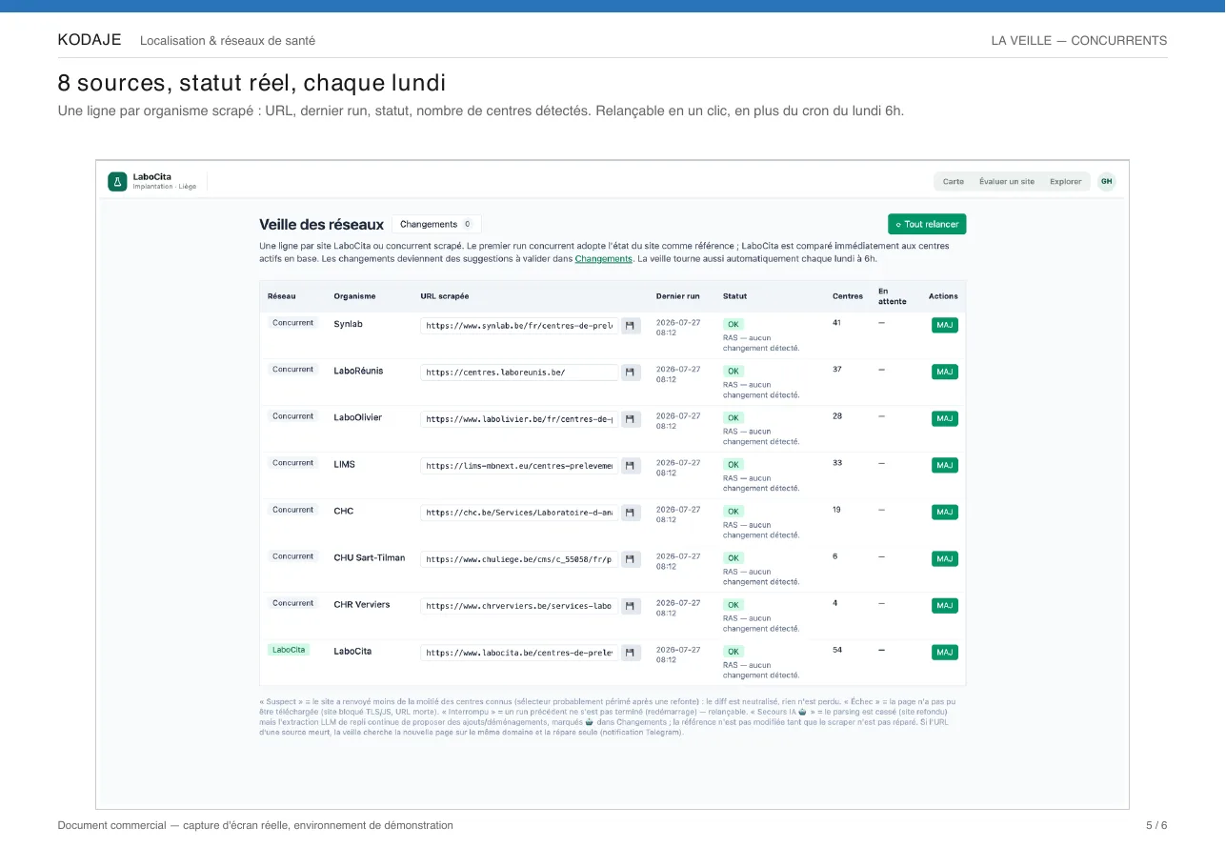Open the Changements counter button
Screen dimensions: 1226x867
click(x=436, y=225)
